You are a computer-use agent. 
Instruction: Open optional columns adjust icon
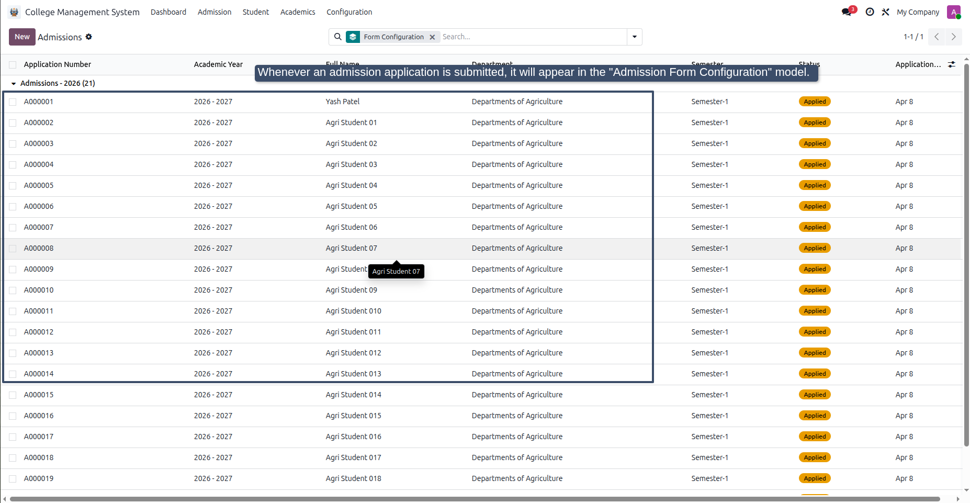(x=952, y=64)
